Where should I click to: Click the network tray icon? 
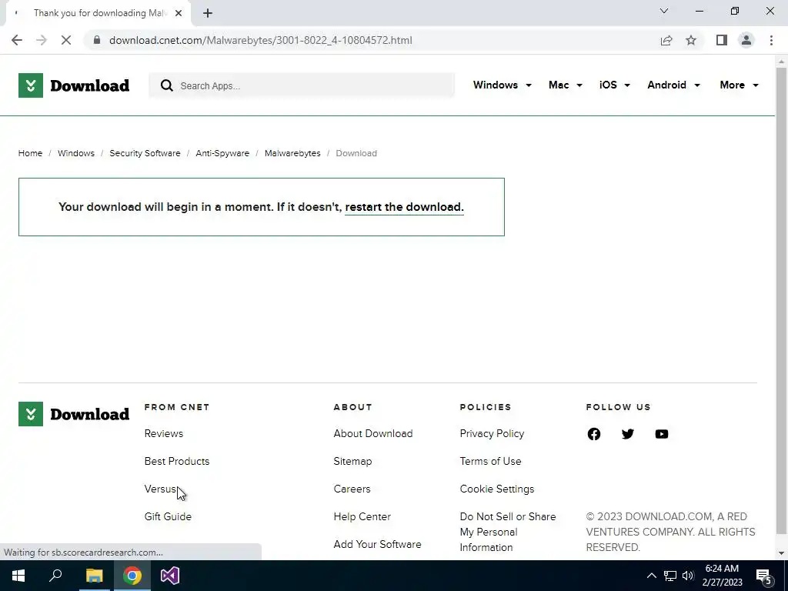670,576
